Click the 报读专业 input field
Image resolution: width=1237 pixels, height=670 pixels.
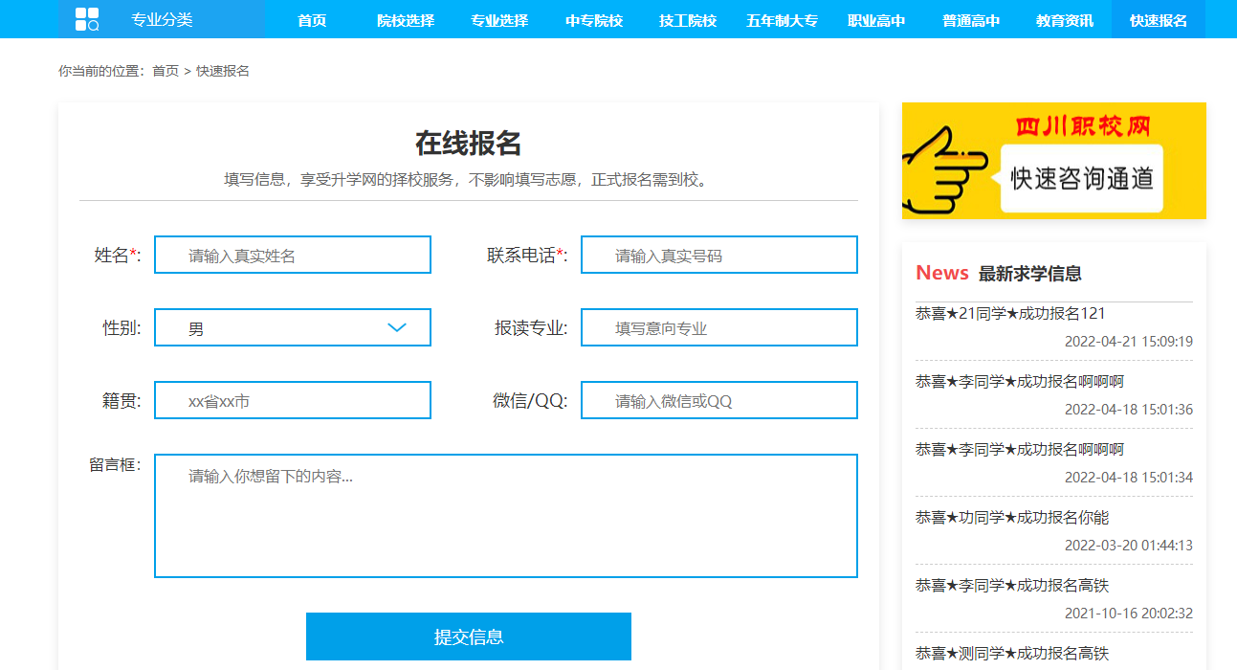(x=719, y=327)
